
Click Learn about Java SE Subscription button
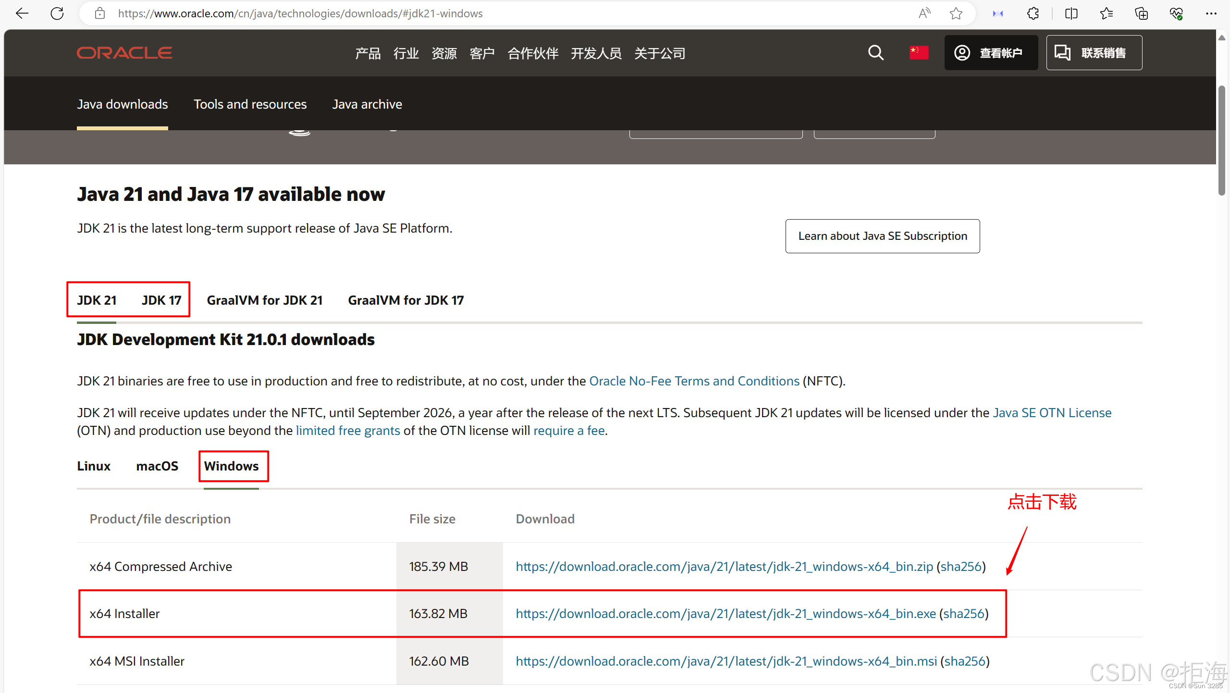(x=882, y=236)
